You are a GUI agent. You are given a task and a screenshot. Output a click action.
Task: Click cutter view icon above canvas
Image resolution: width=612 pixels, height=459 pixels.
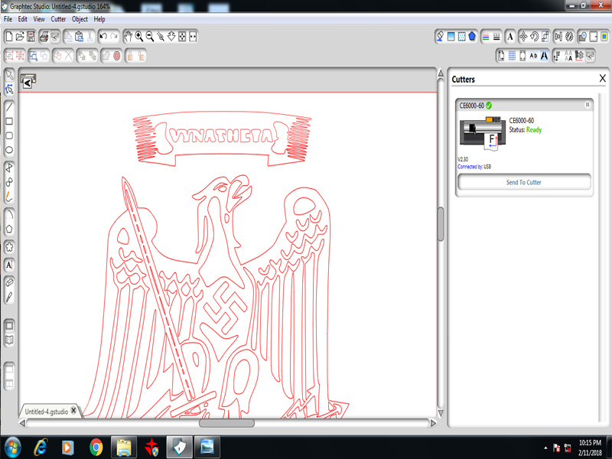pyautogui.click(x=28, y=81)
